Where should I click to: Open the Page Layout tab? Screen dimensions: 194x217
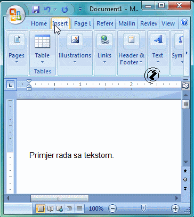(83, 23)
